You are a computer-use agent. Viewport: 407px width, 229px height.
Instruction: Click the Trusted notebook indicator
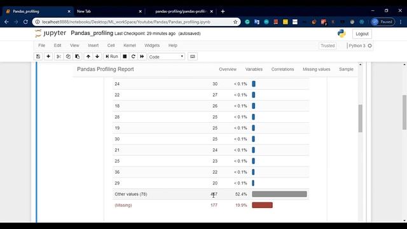(328, 46)
